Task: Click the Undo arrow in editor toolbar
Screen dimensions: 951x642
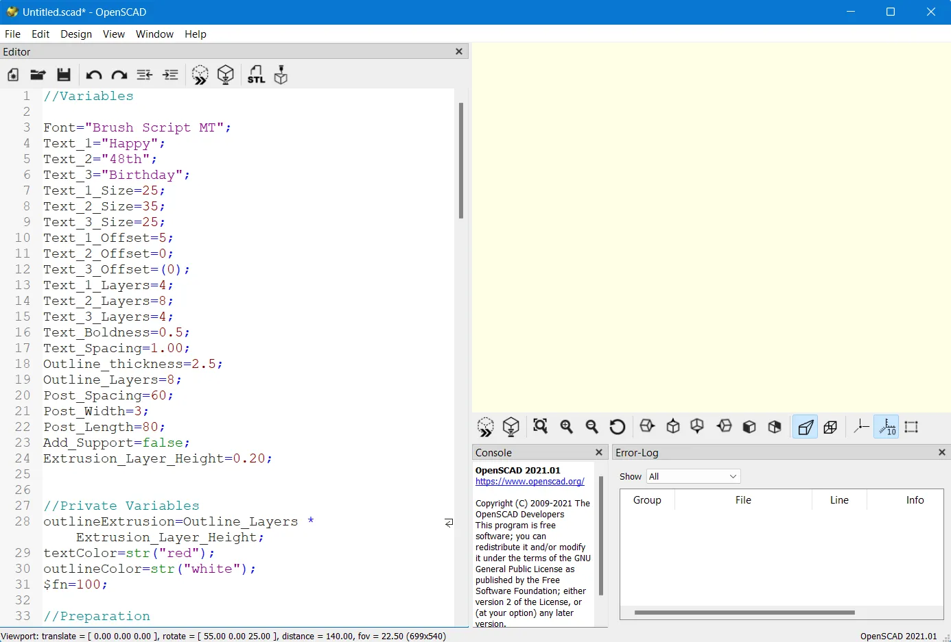Action: pyautogui.click(x=93, y=75)
